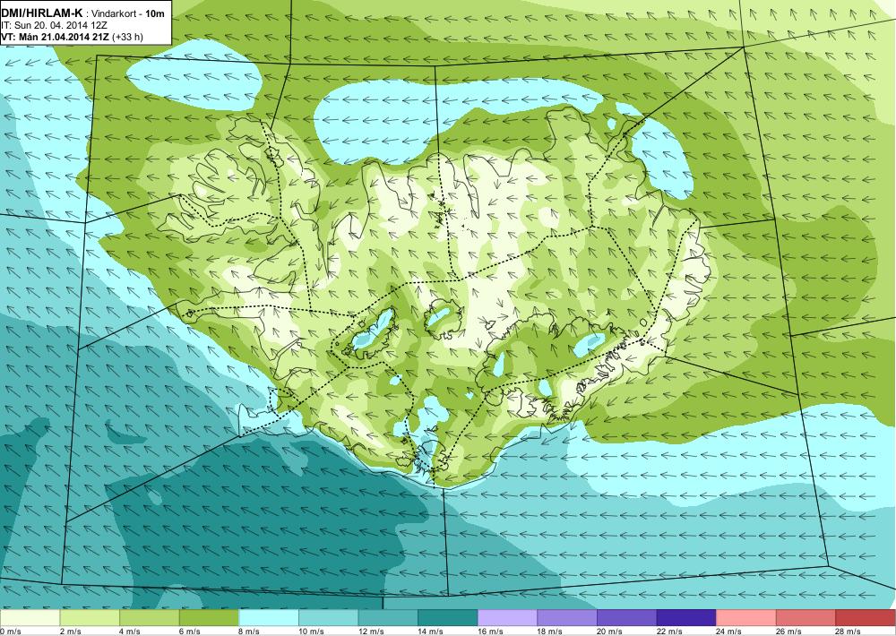
Task: Click the '0 m/s' legend label
Action: coord(10,632)
